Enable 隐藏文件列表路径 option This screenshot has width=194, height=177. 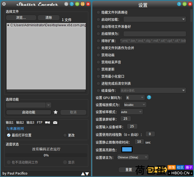(x=98, y=12)
